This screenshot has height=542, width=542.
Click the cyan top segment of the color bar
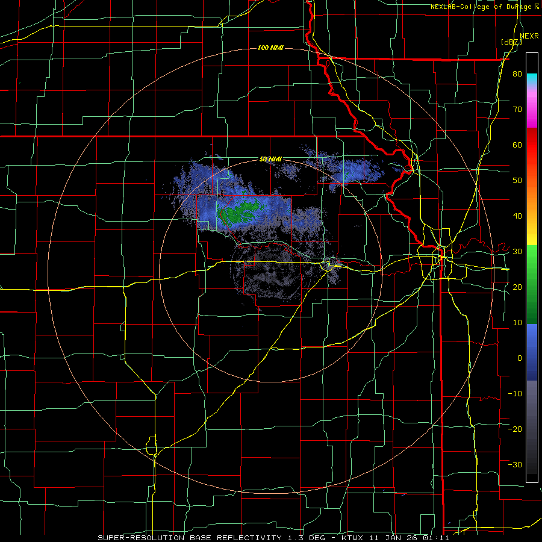[x=532, y=79]
